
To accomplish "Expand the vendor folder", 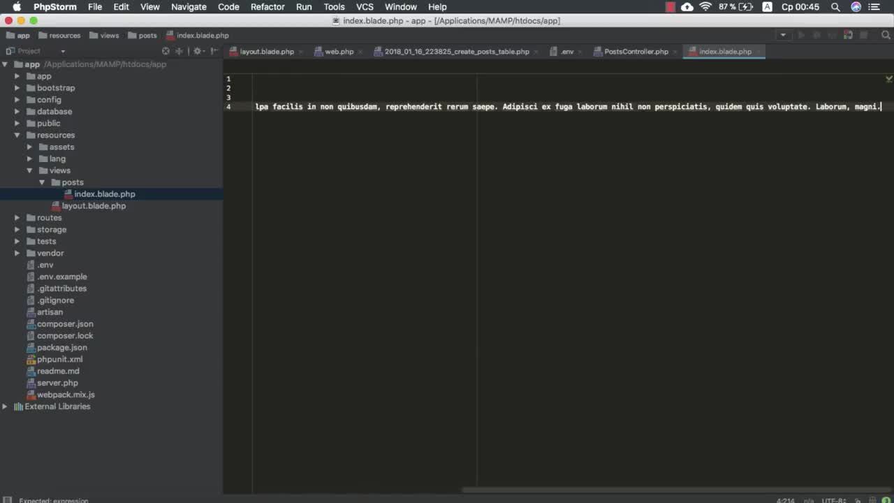I will coord(17,253).
